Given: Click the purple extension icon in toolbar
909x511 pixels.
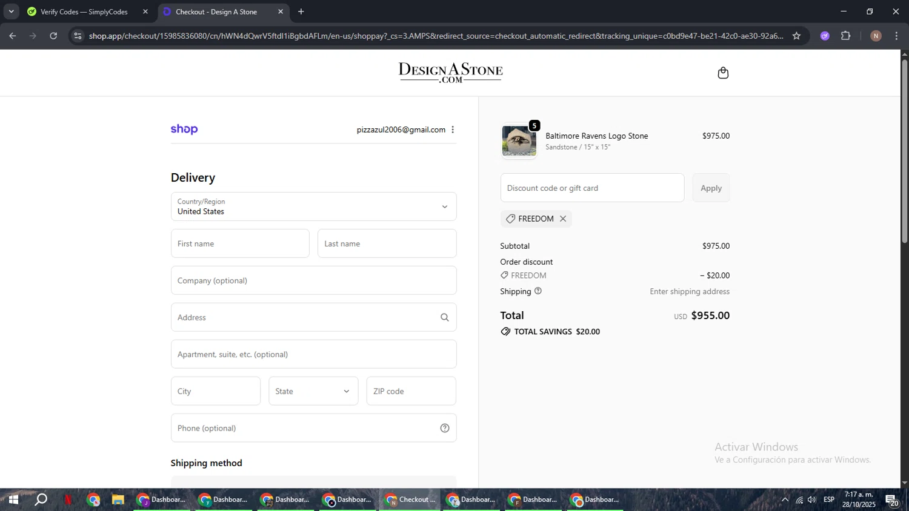Looking at the screenshot, I should [x=825, y=36].
